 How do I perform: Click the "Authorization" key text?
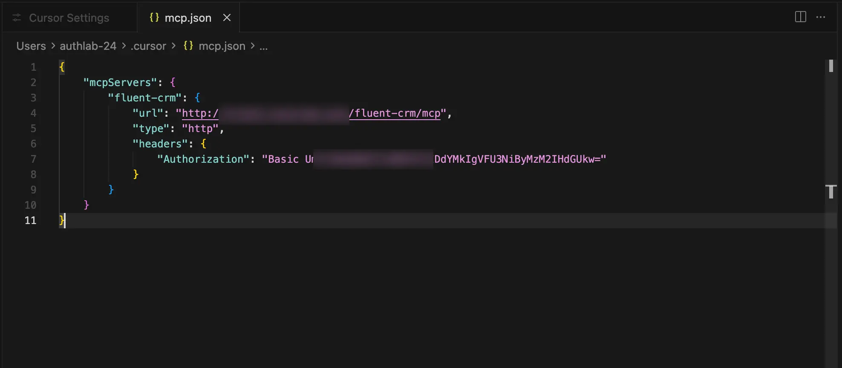(x=203, y=159)
